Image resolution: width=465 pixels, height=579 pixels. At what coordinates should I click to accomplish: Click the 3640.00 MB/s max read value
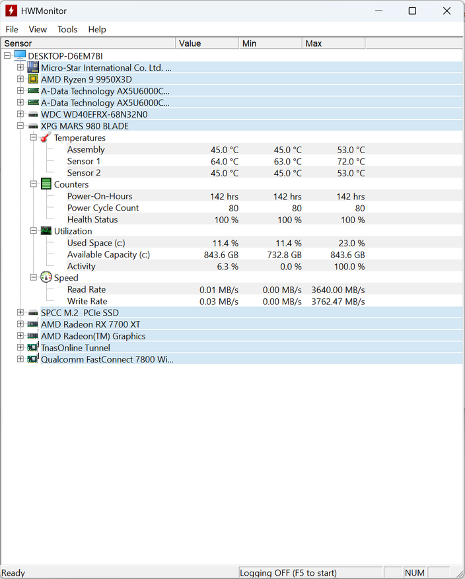[338, 290]
